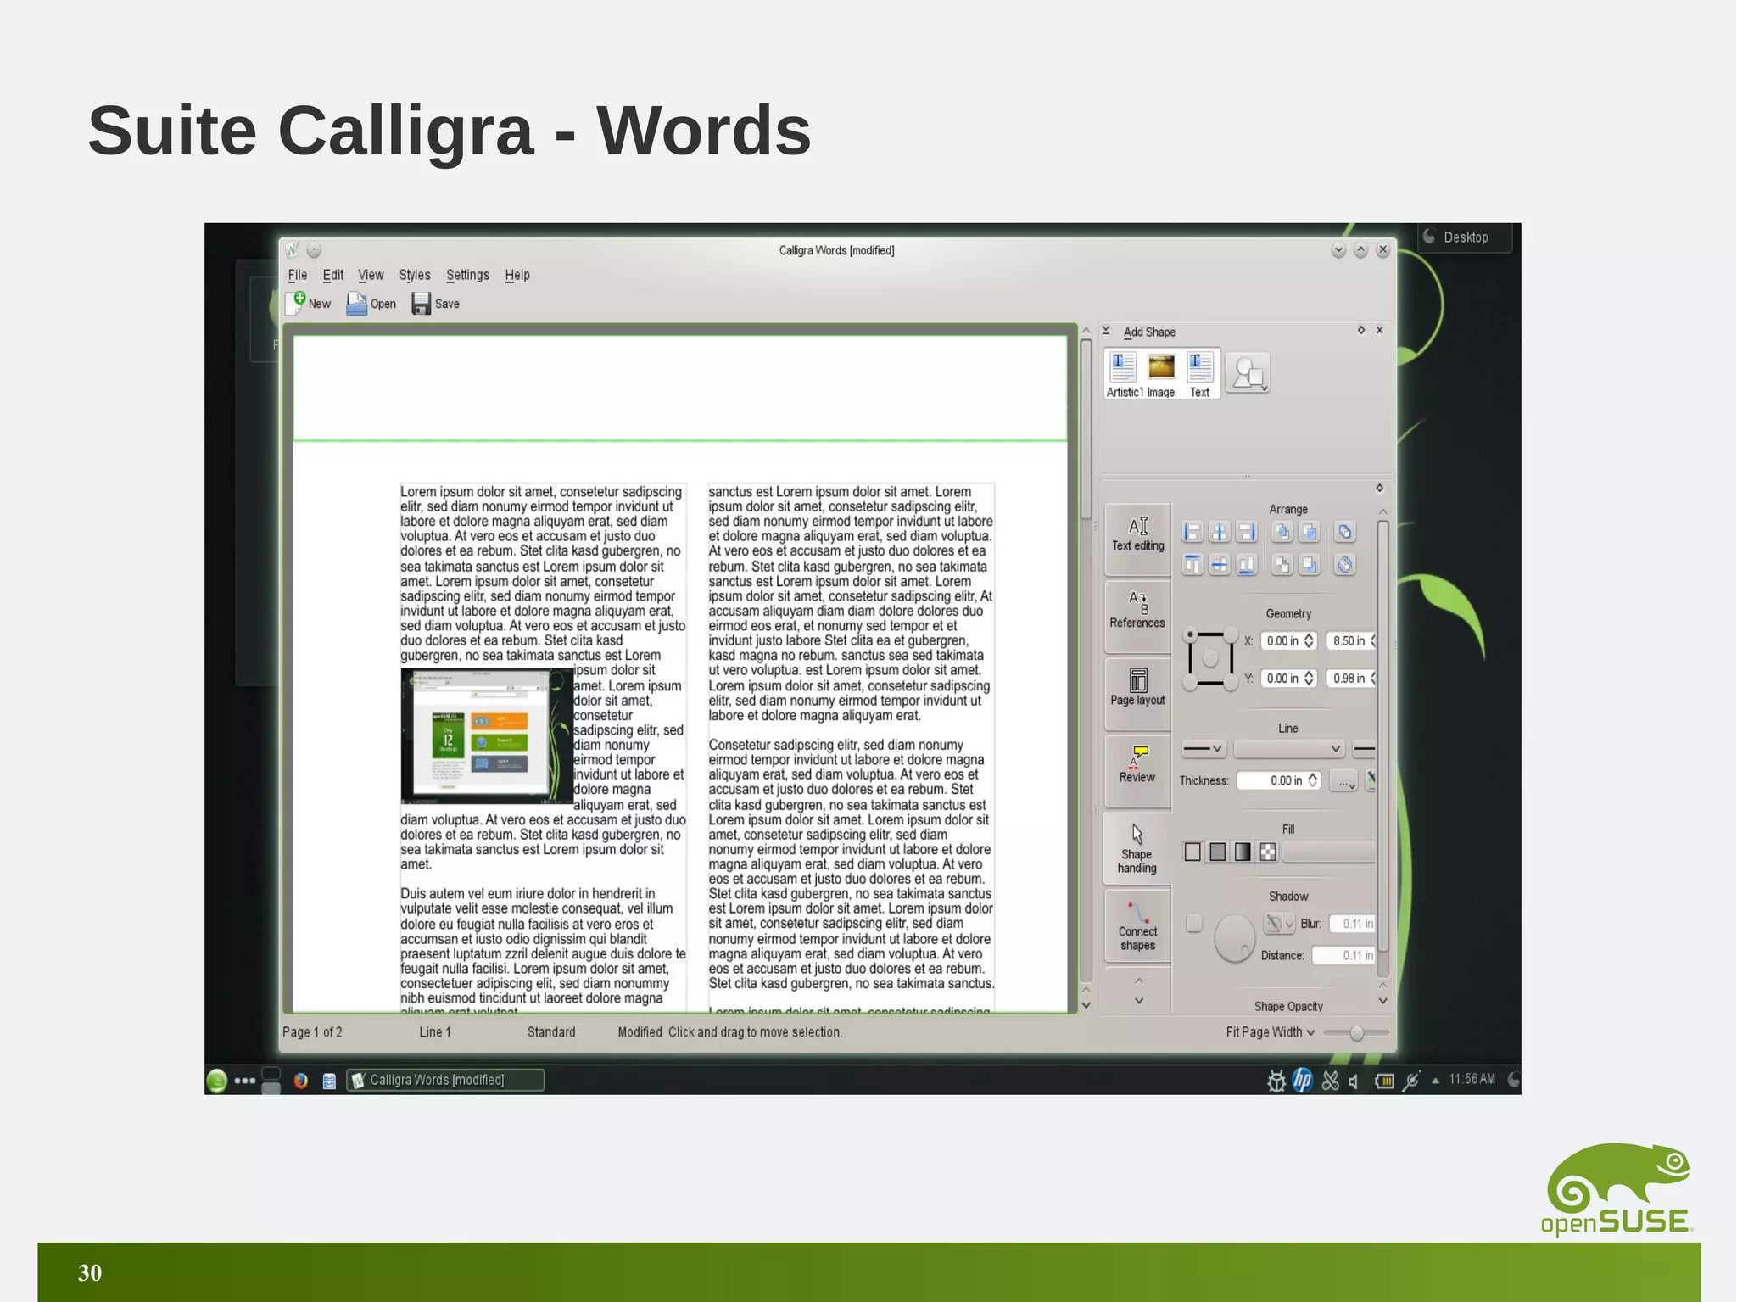Select the pattern fill option
1737x1302 pixels.
1268,852
